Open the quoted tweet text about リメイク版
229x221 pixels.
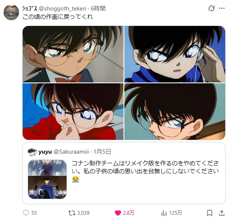145,171
